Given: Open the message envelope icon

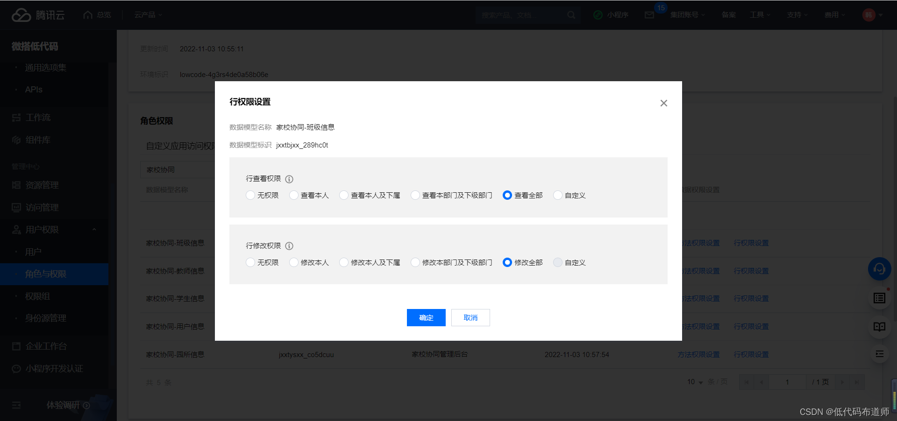Looking at the screenshot, I should (x=649, y=15).
